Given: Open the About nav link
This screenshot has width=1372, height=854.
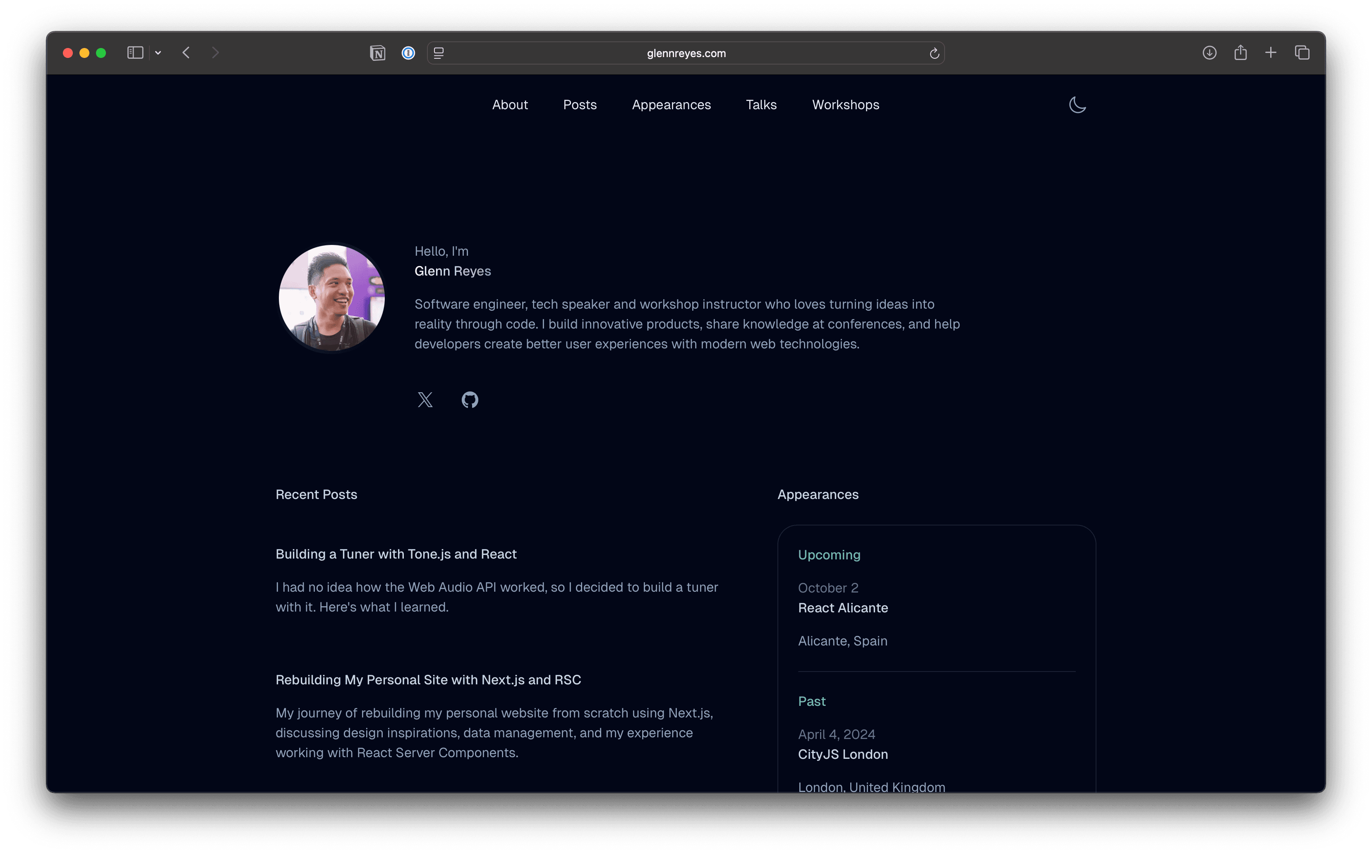Looking at the screenshot, I should click(x=510, y=105).
